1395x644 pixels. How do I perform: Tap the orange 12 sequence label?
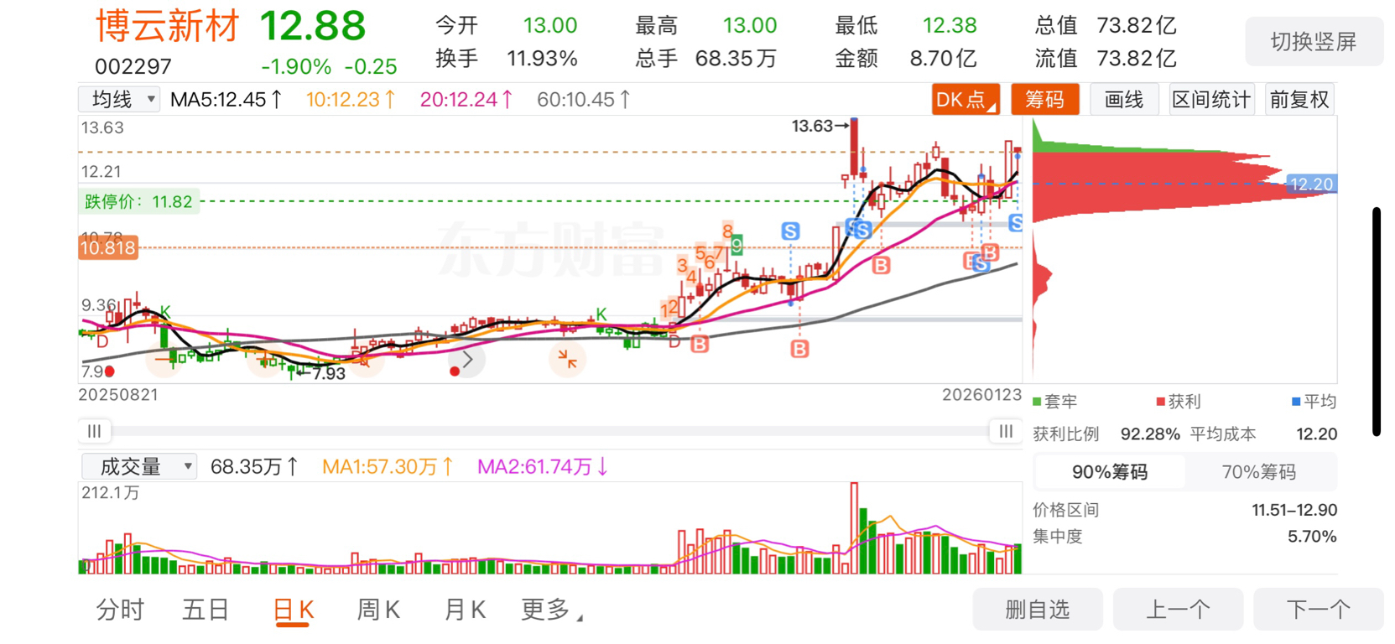669,309
